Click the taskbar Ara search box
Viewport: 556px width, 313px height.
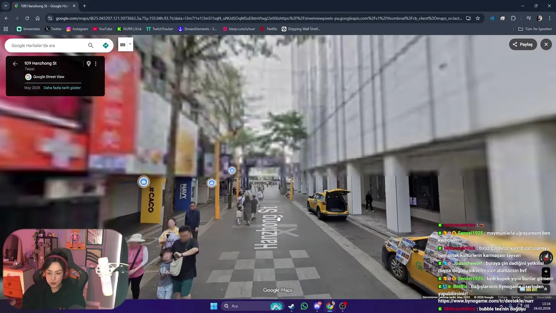[x=253, y=306]
